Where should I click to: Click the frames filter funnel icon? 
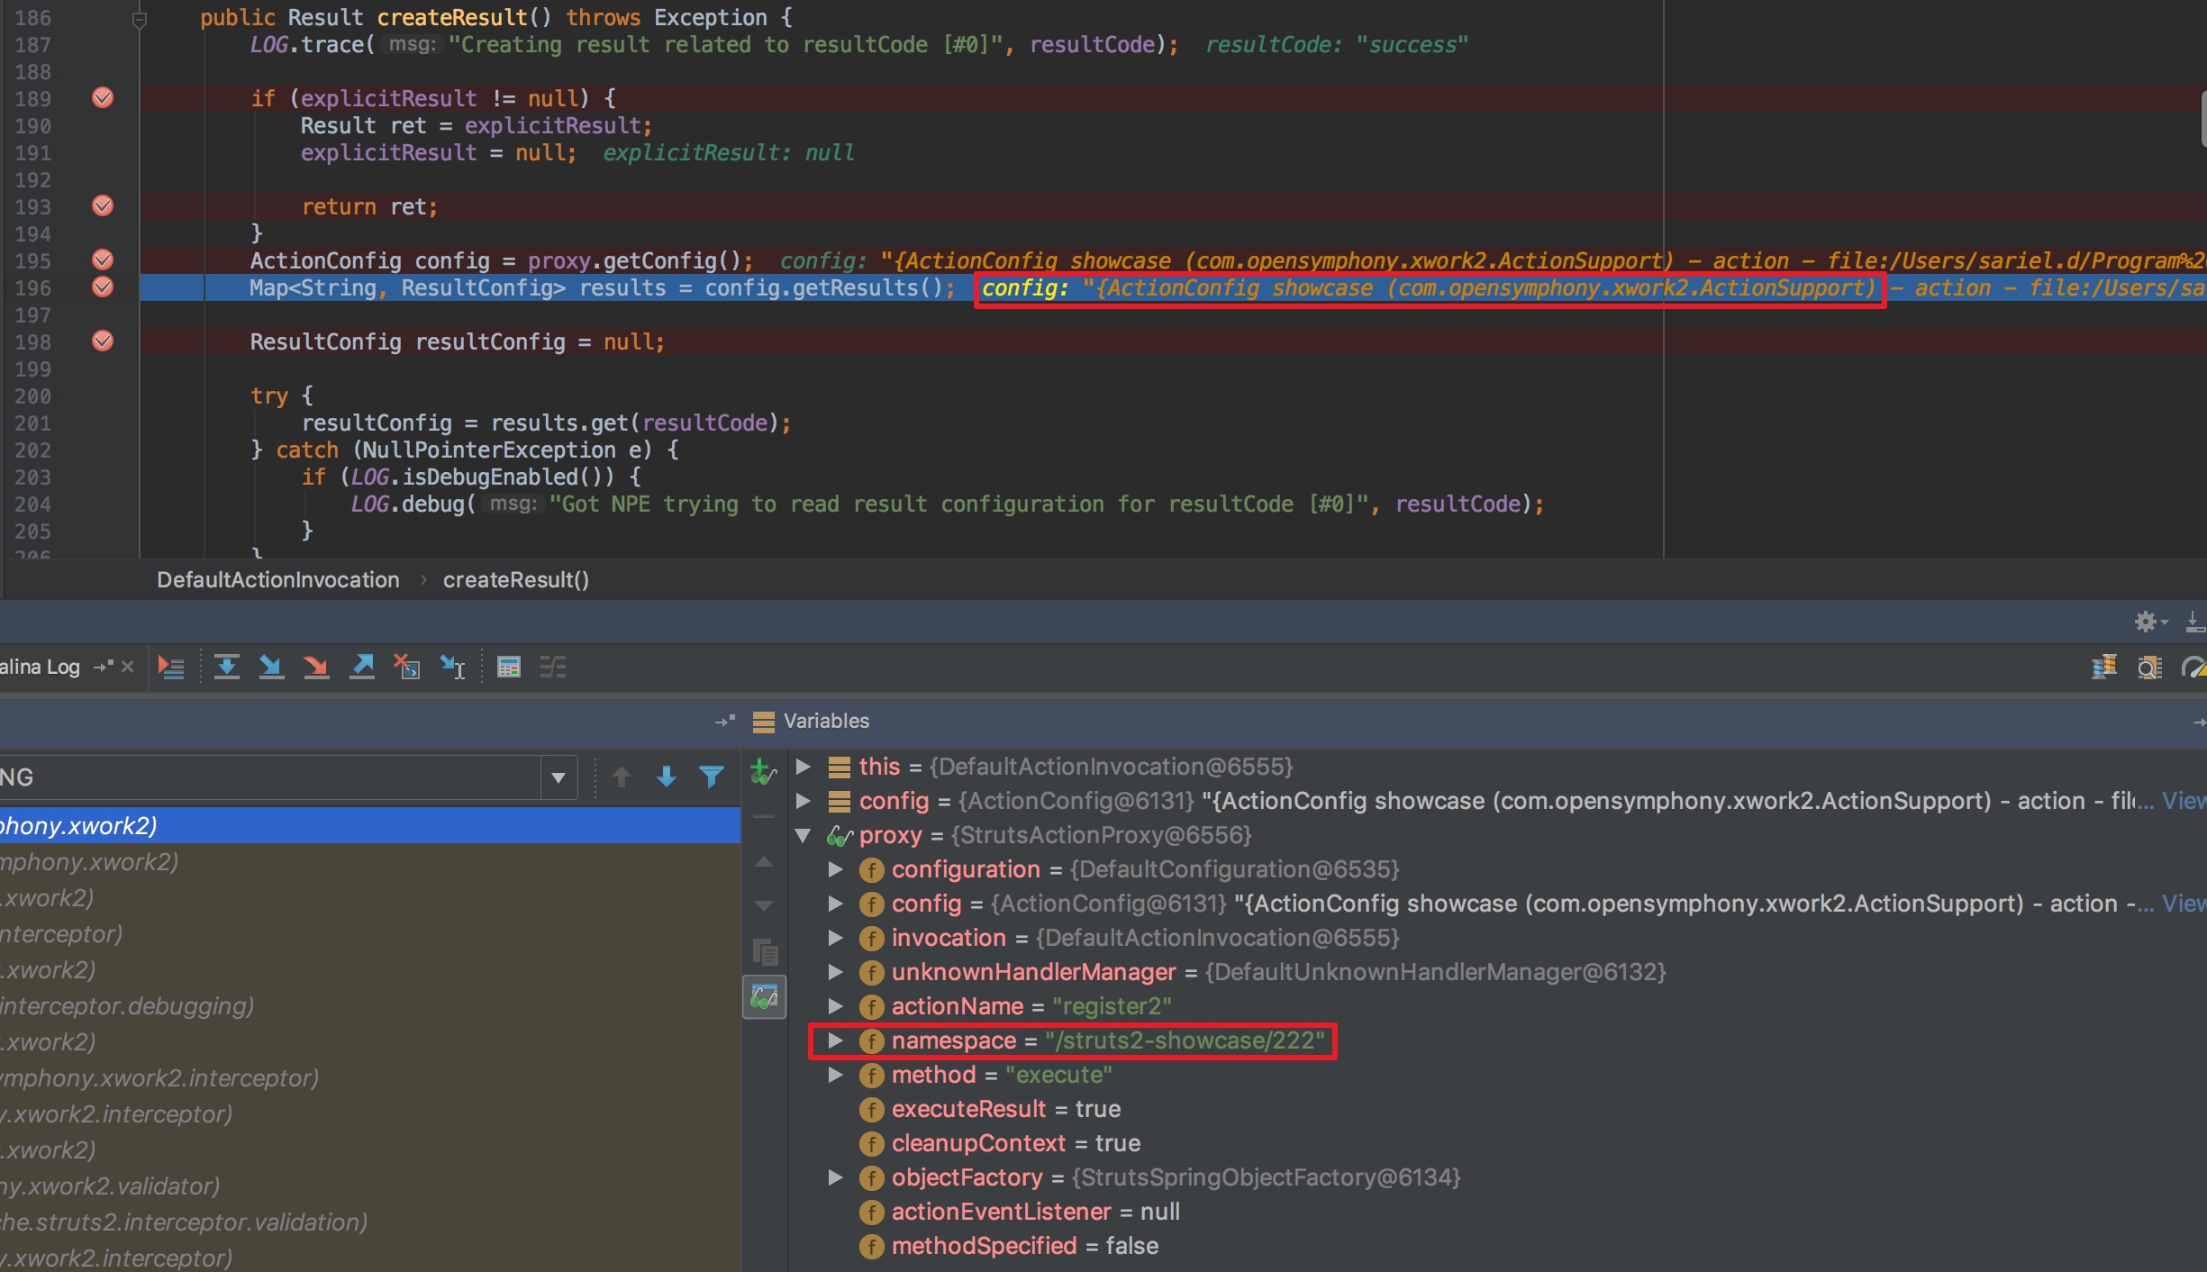pos(712,777)
